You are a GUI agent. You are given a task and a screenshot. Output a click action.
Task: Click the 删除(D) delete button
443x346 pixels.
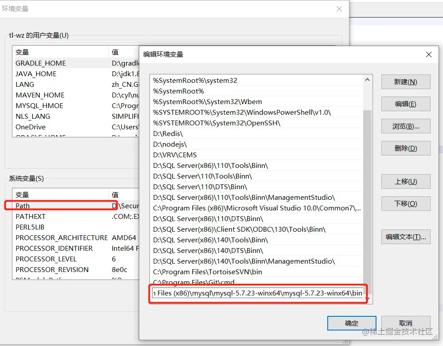coord(406,148)
